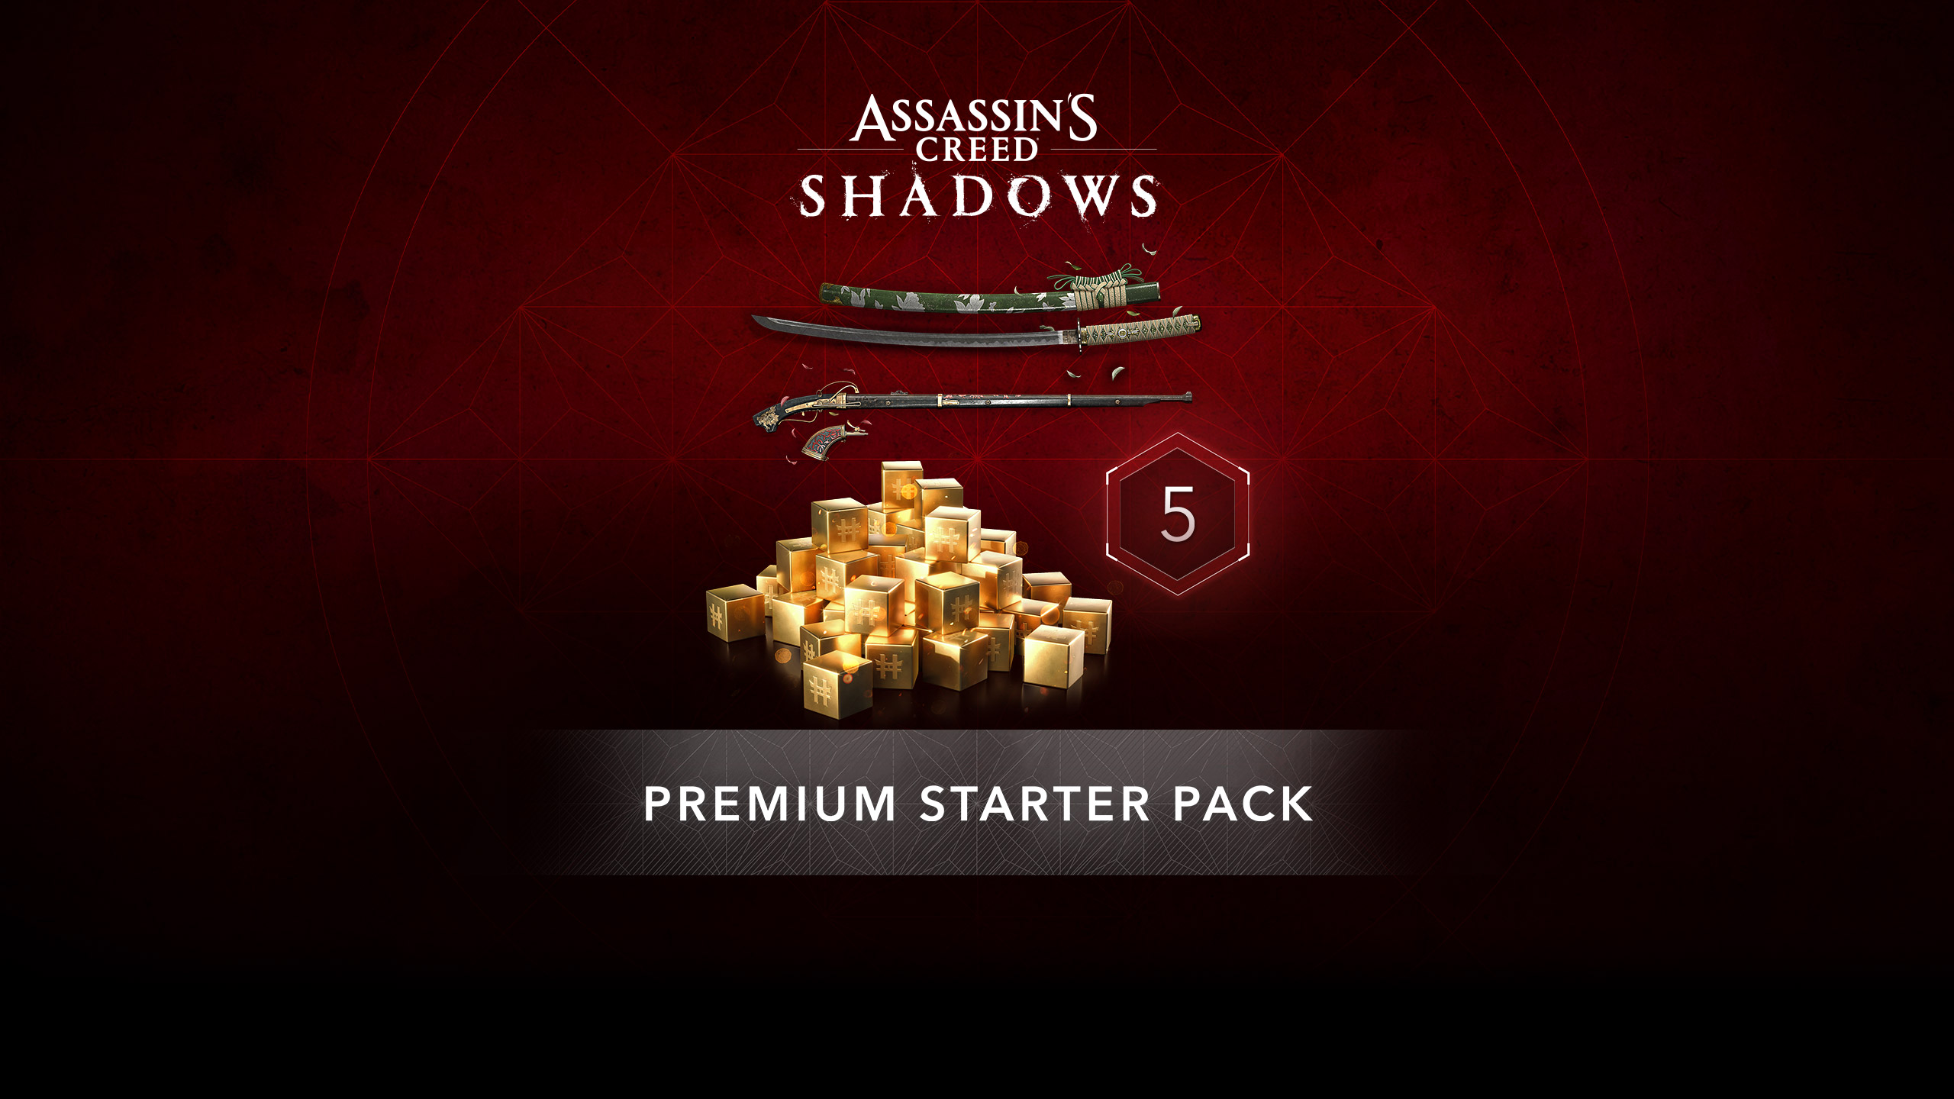Viewport: 1954px width, 1099px height.
Task: Select the word STARTER in banner
Action: click(x=1034, y=804)
